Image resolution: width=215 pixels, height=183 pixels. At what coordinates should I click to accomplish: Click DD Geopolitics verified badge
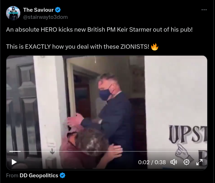pyautogui.click(x=63, y=176)
